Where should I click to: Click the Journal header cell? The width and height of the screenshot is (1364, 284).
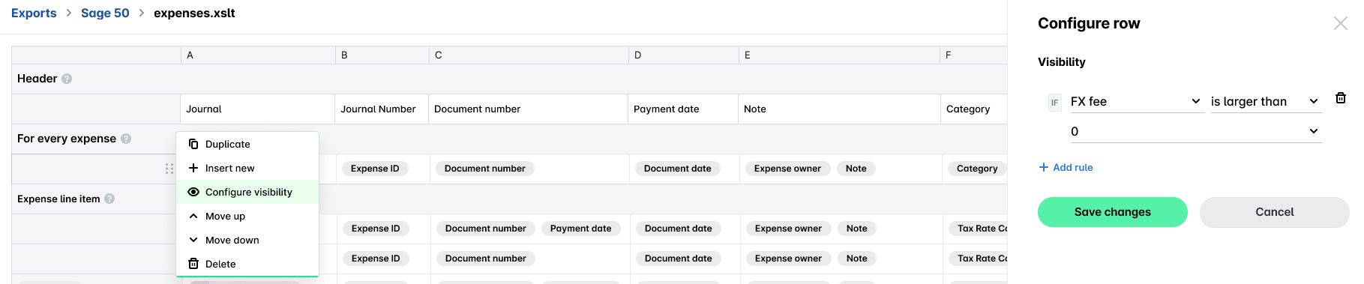[257, 109]
